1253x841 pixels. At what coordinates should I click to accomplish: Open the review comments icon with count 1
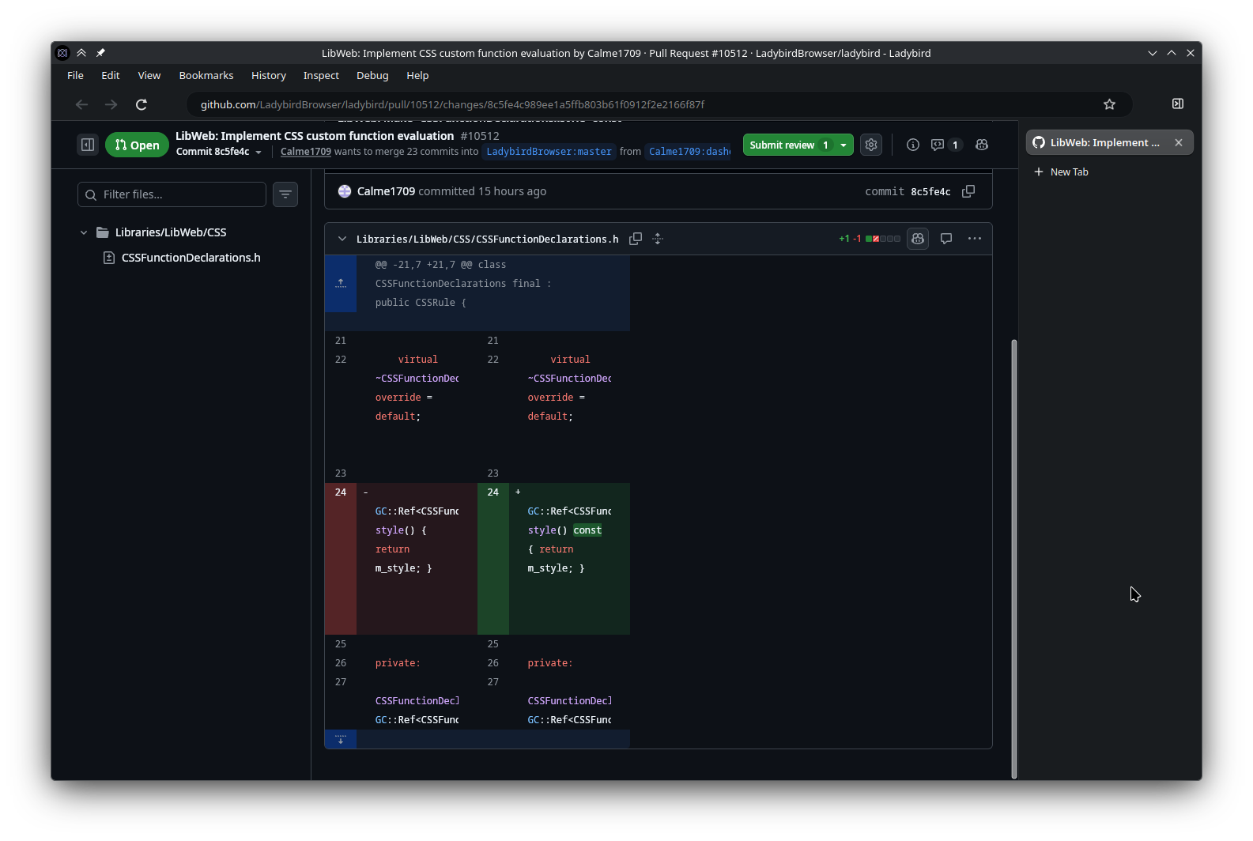pos(945,145)
